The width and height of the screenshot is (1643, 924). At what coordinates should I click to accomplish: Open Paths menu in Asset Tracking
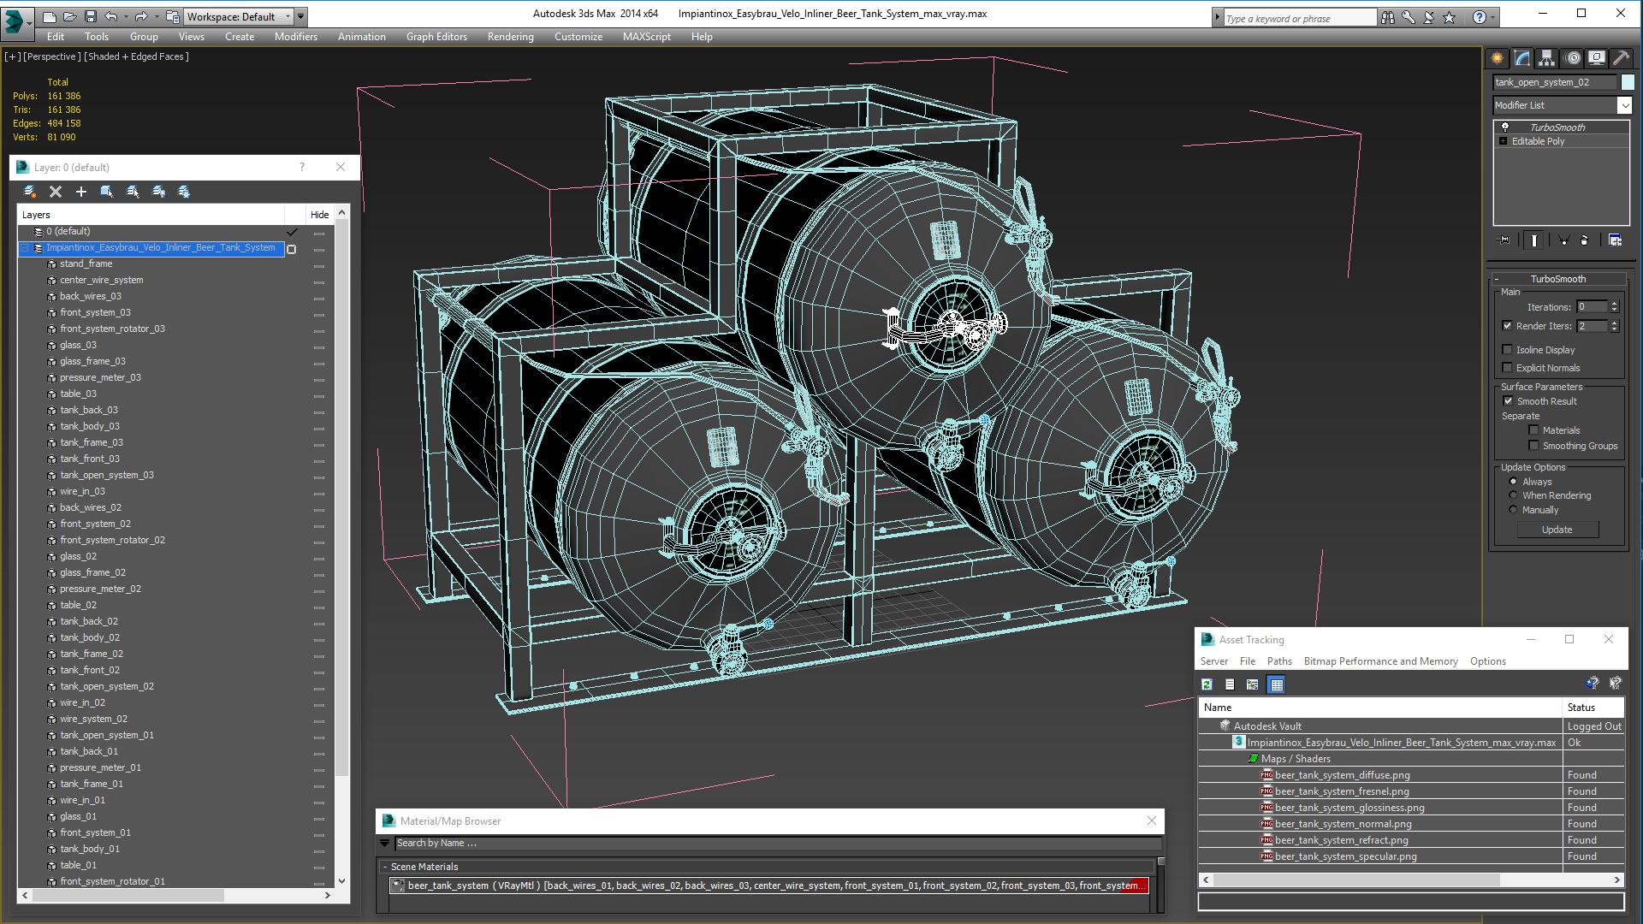[x=1279, y=661]
